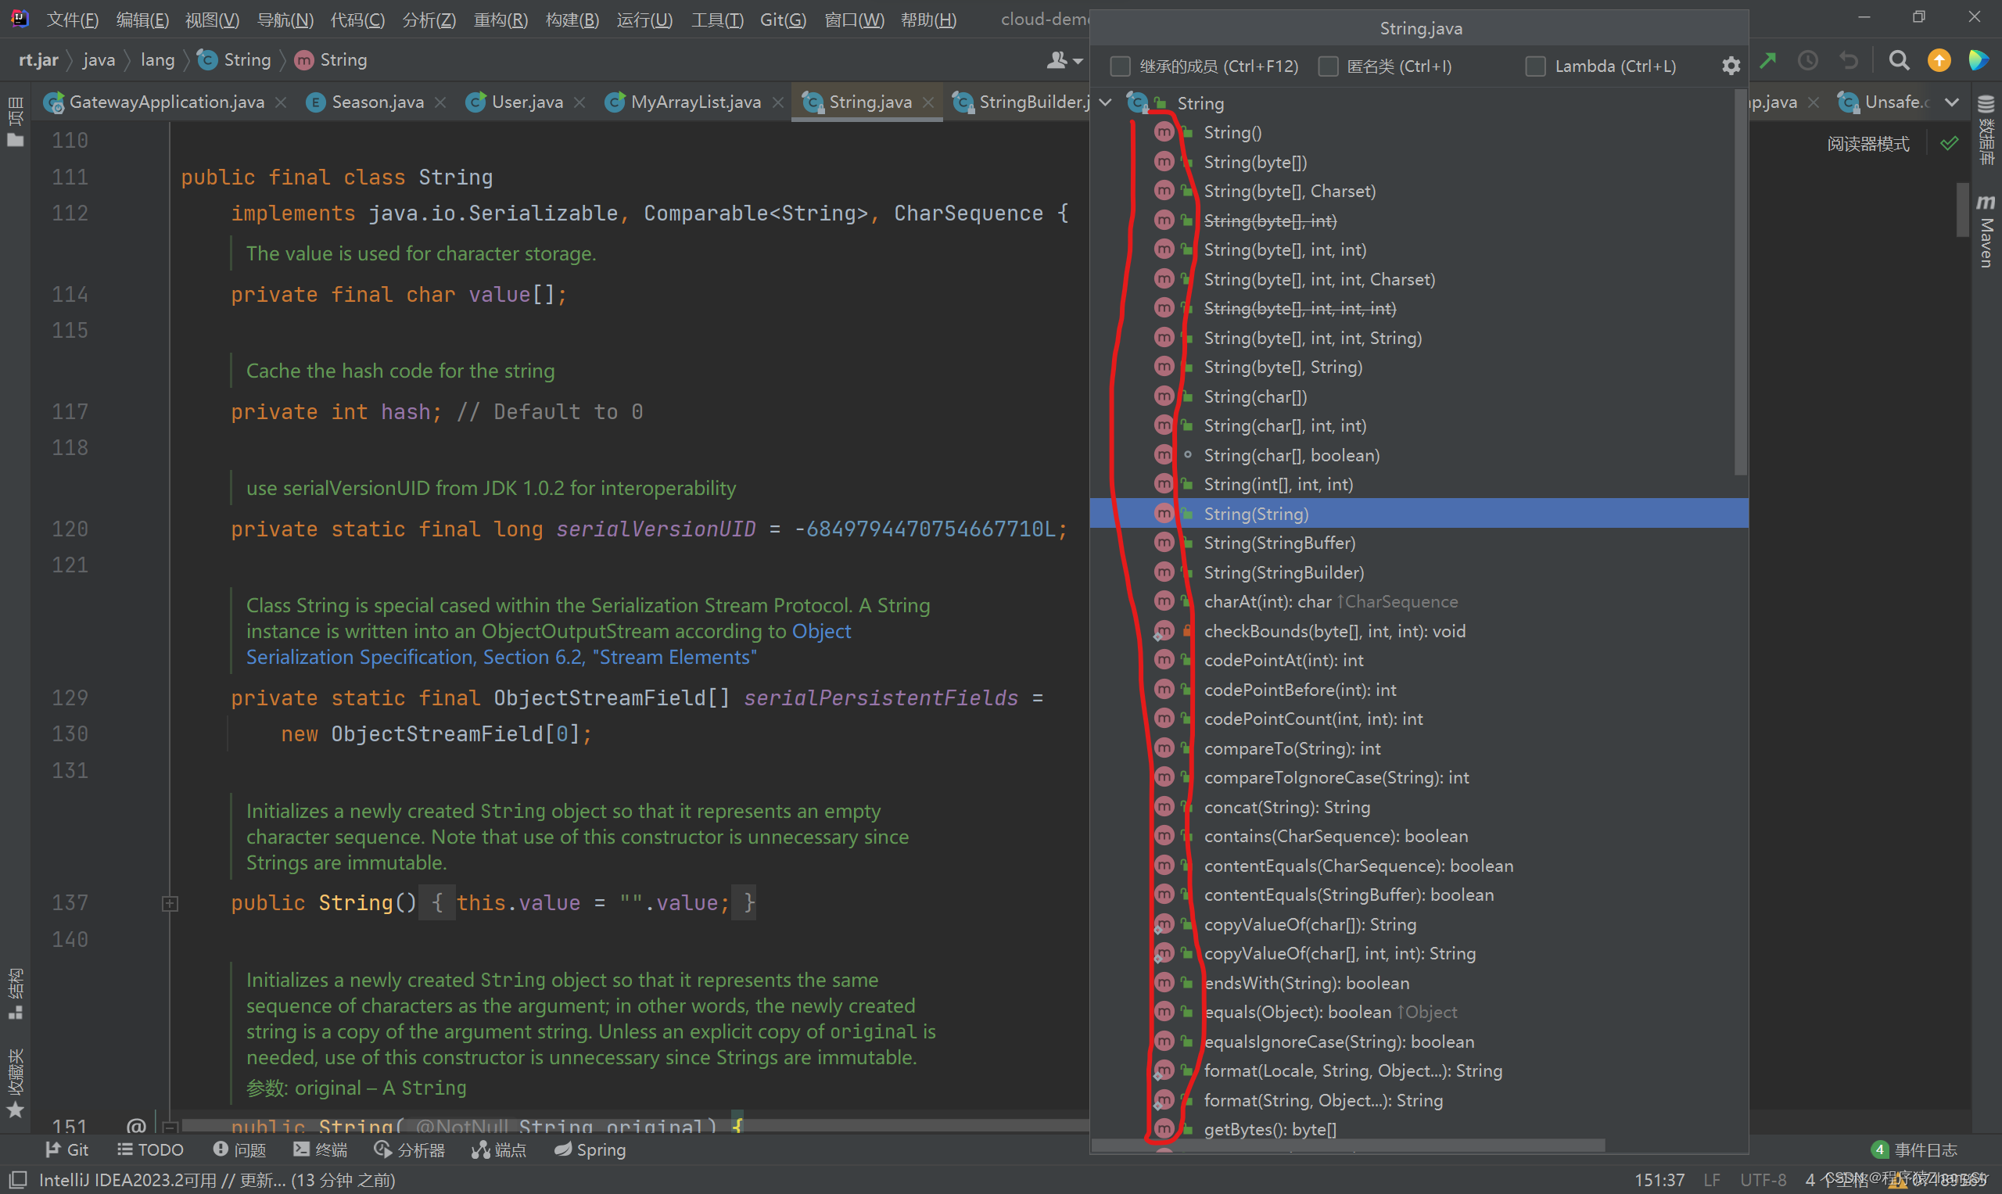Open the Profiler tool window

(410, 1149)
